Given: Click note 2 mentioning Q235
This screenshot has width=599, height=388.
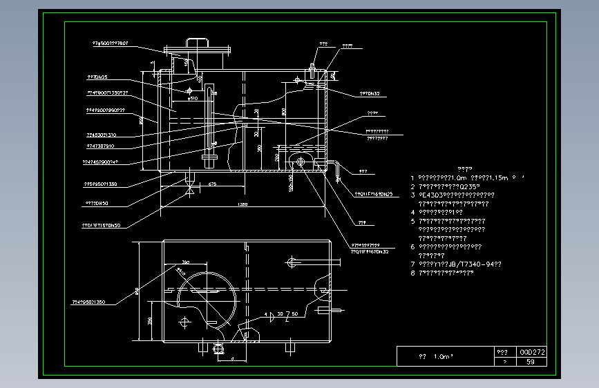Looking at the screenshot, I should [x=446, y=186].
